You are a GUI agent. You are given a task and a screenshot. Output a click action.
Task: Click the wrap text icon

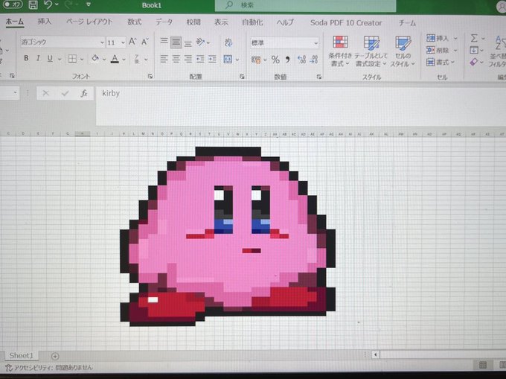tap(228, 42)
